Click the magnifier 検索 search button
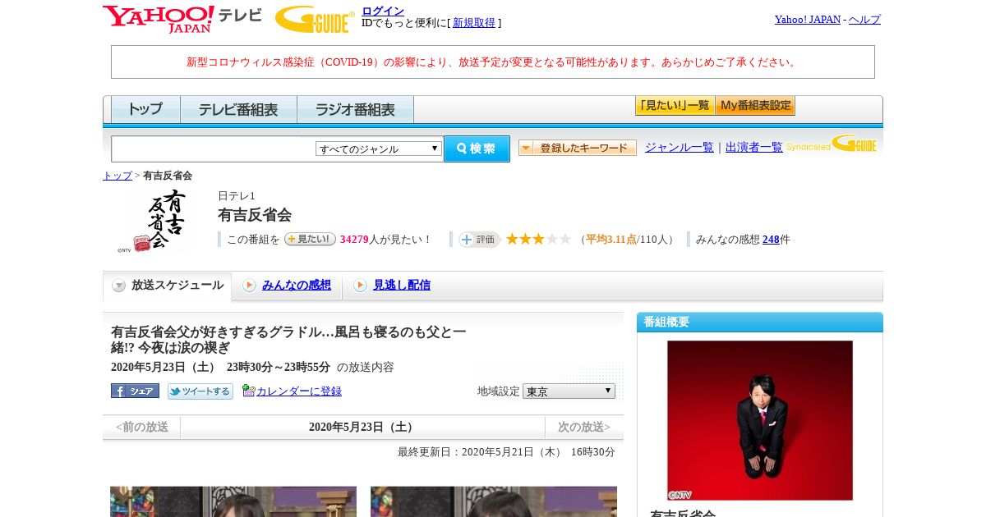Image resolution: width=986 pixels, height=517 pixels. click(477, 149)
